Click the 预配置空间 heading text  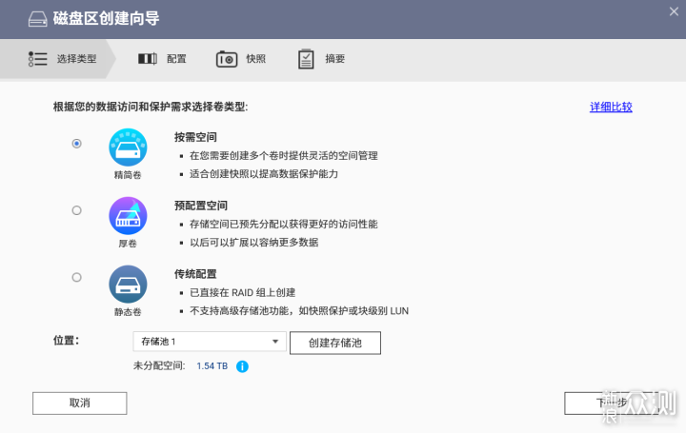tap(200, 206)
